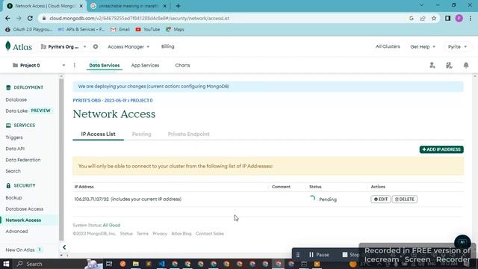Open Chrome three-dot menu
Viewport: 478px width, 269px height.
pos(471,18)
